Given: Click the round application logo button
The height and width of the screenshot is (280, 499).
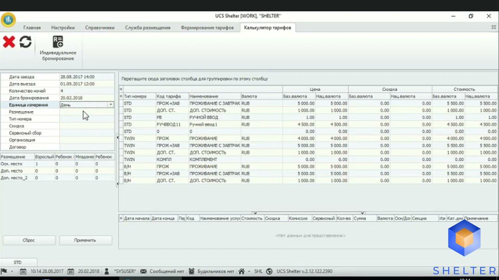Looking at the screenshot, I should point(8,20).
